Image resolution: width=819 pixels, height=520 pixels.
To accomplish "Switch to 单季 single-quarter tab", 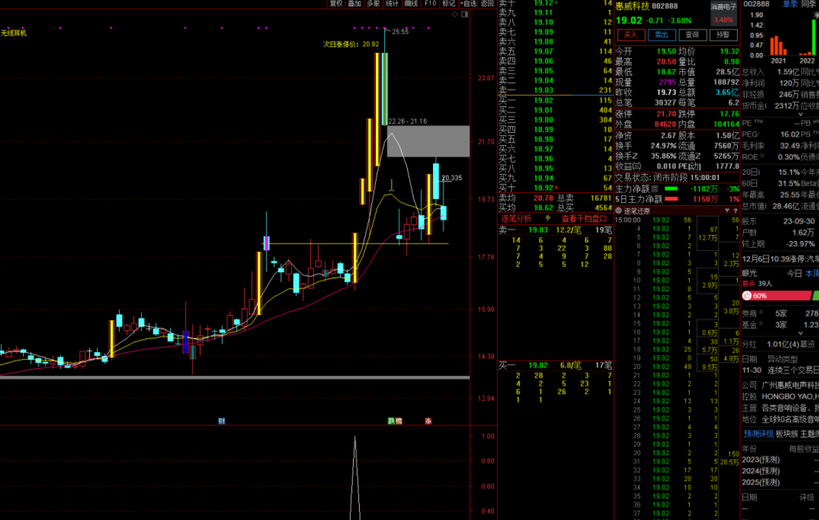I will click(790, 4).
